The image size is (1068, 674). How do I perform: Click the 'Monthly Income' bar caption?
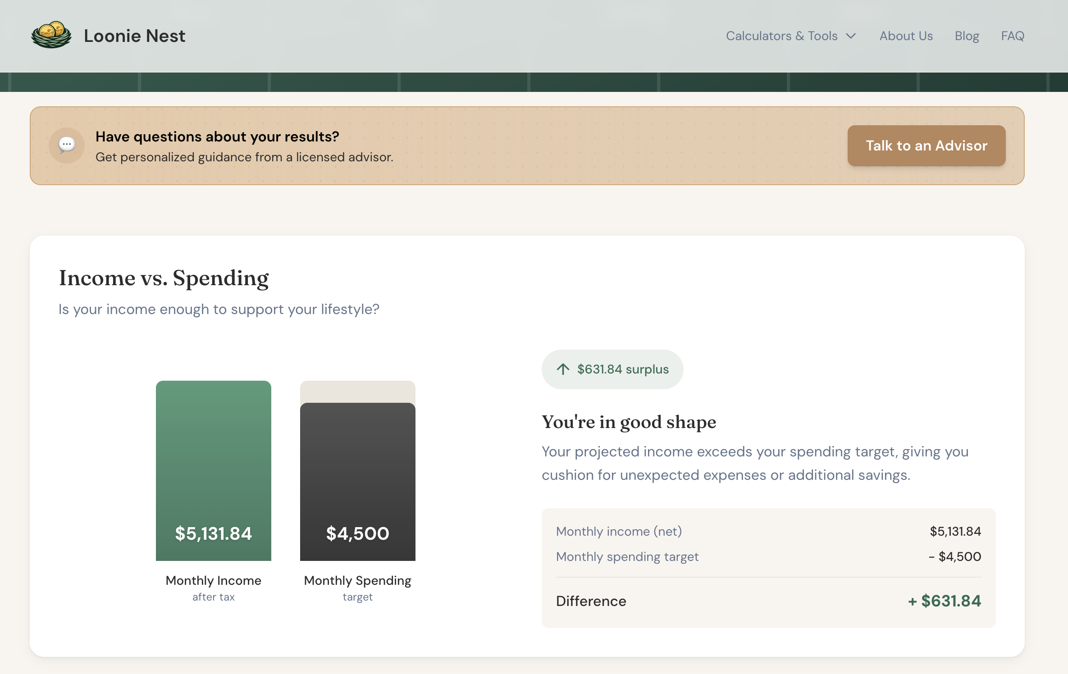click(x=214, y=581)
